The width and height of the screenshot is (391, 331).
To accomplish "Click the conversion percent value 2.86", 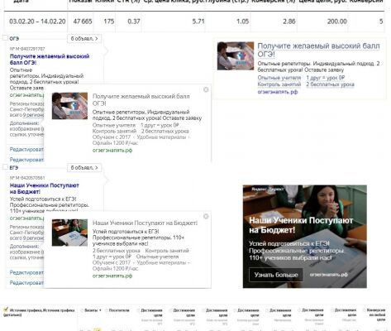I will pos(289,22).
